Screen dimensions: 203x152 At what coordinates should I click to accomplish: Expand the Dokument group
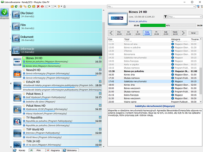(10, 38)
